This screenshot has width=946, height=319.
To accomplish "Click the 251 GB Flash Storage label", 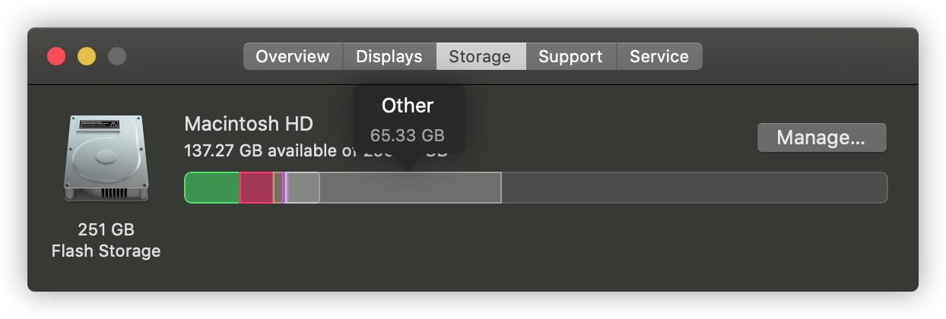I will 106,240.
